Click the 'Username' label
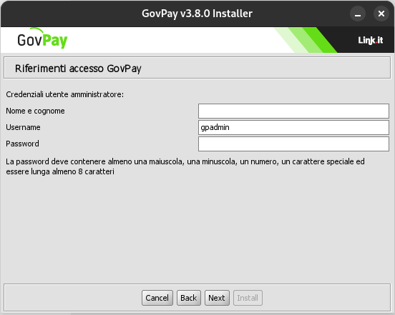The width and height of the screenshot is (395, 315). [23, 127]
